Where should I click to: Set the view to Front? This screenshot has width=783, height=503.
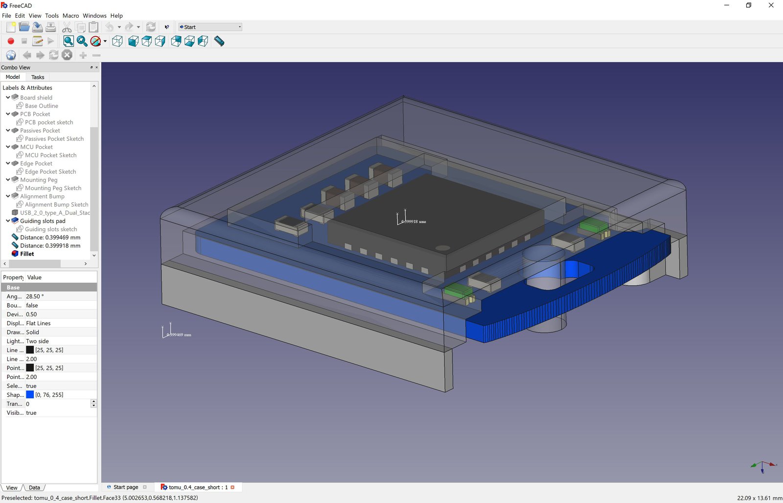[133, 42]
